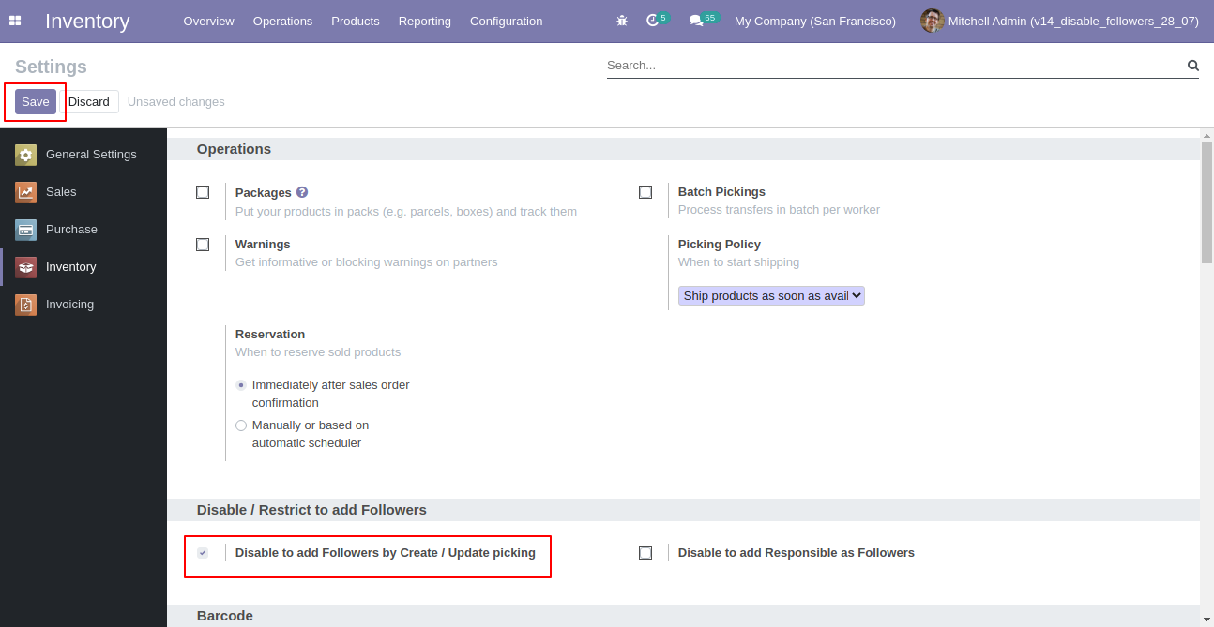Screen dimensions: 1214x627
Task: Click Mitchell Admin avatar picture
Action: click(932, 21)
